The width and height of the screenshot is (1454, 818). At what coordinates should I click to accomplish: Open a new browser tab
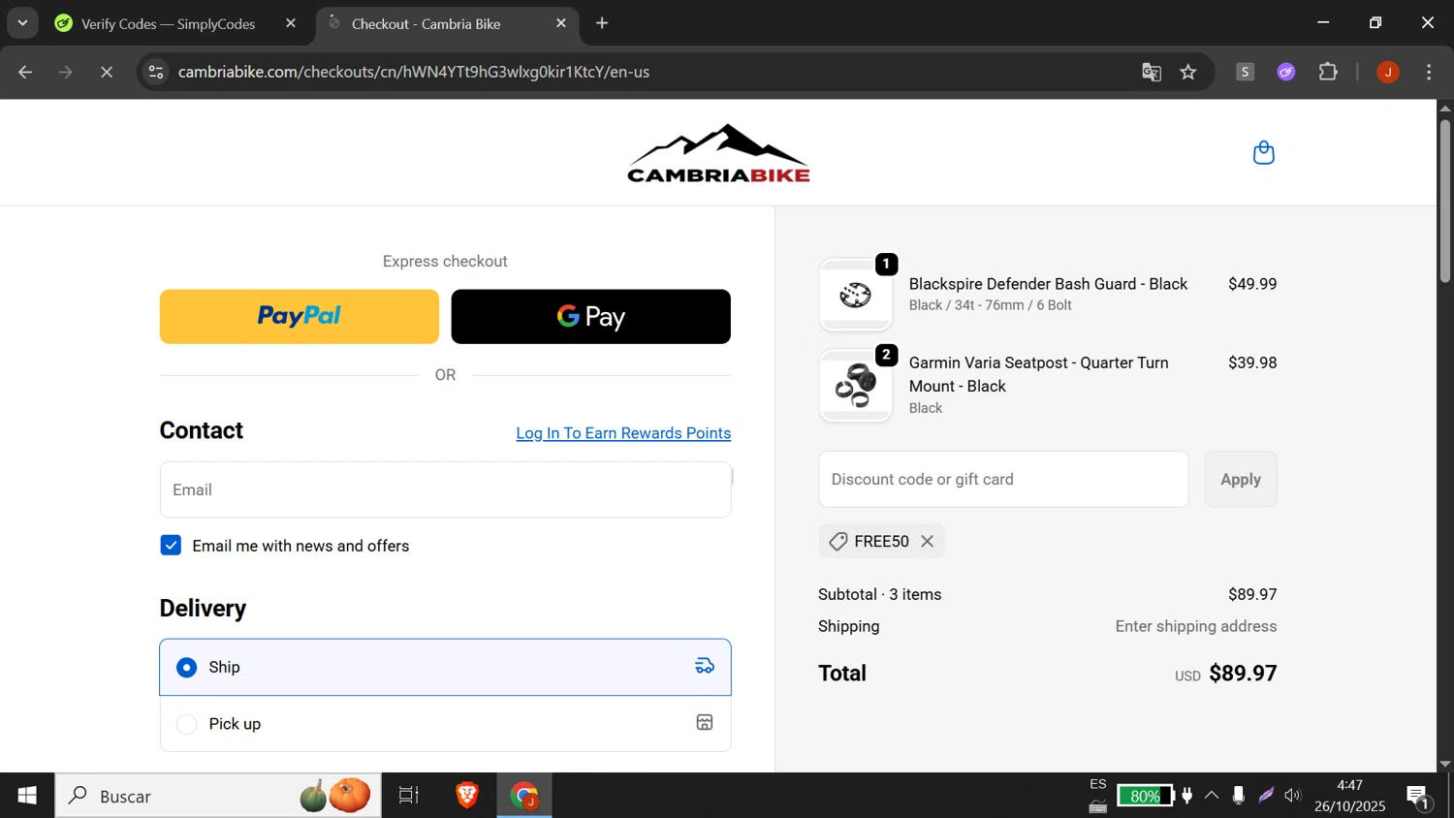tap(602, 23)
